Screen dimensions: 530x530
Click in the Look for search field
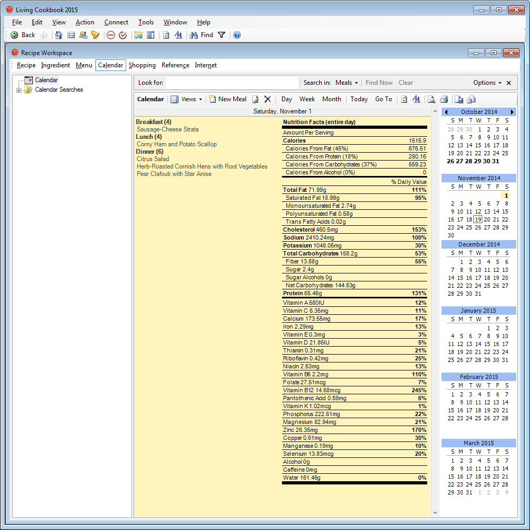[232, 83]
